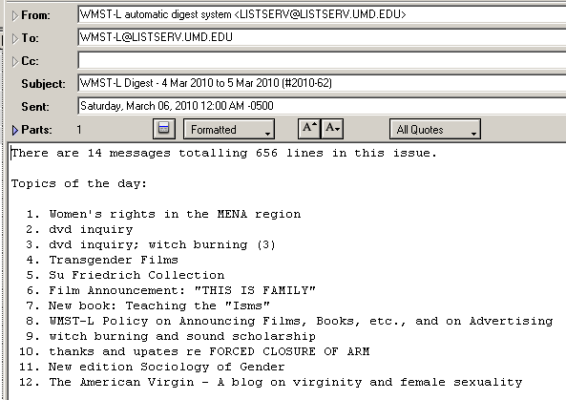
Task: Click the Sent date field
Action: (x=322, y=106)
